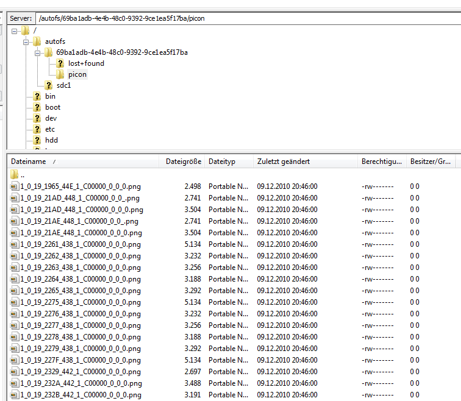The height and width of the screenshot is (401, 461).
Task: Click the Server path input field
Action: (244, 18)
